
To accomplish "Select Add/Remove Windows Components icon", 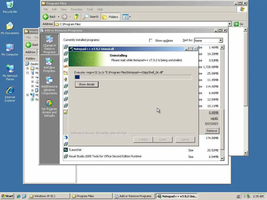I will click(49, 85).
